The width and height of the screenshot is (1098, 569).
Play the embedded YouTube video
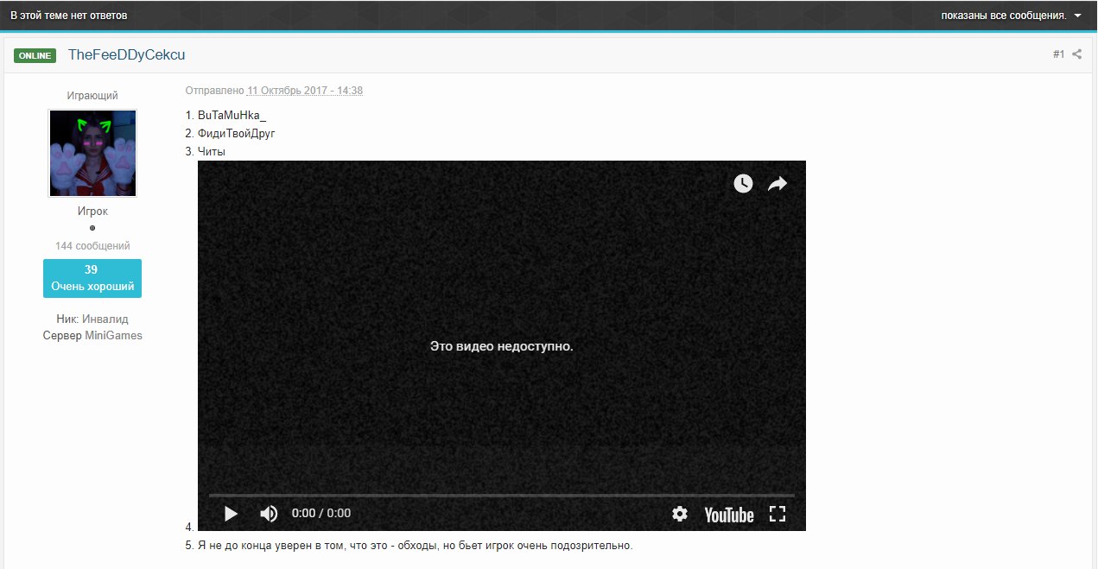231,514
